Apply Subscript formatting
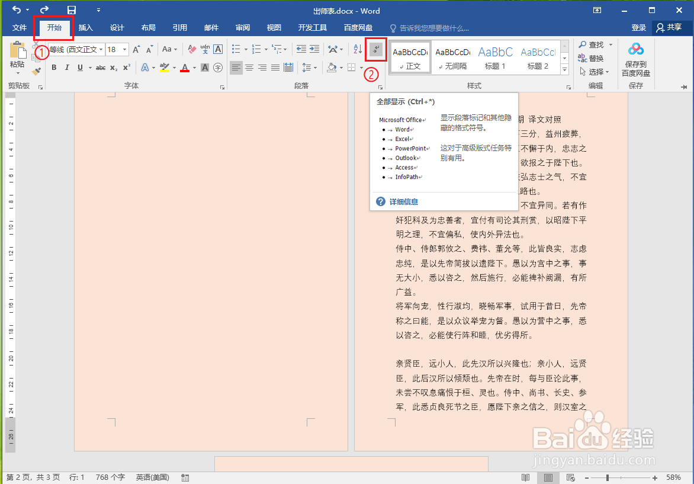This screenshot has width=694, height=484. 113,68
